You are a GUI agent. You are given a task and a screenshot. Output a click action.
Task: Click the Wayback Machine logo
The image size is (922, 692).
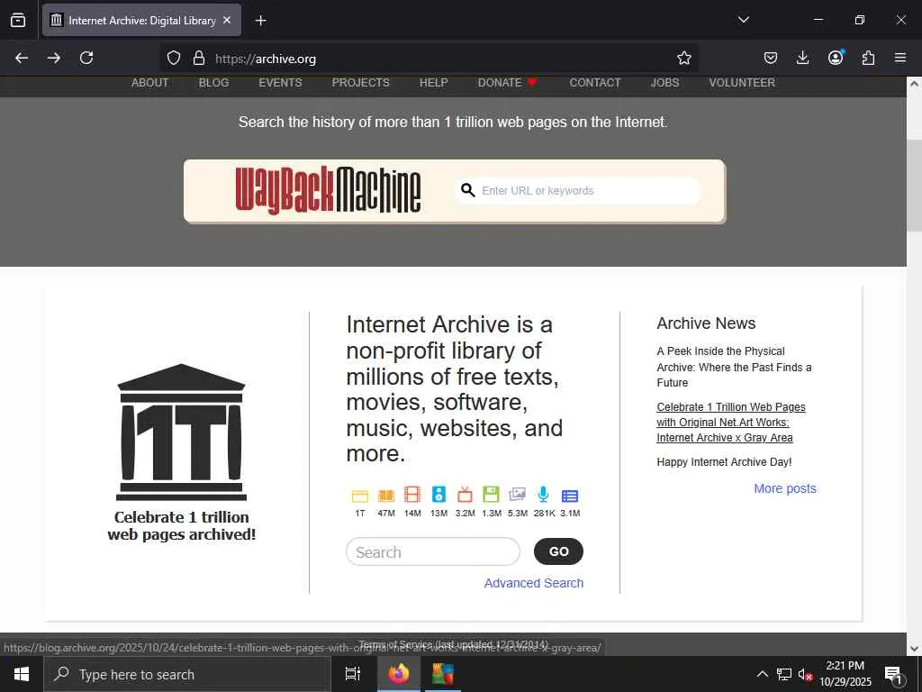328,190
